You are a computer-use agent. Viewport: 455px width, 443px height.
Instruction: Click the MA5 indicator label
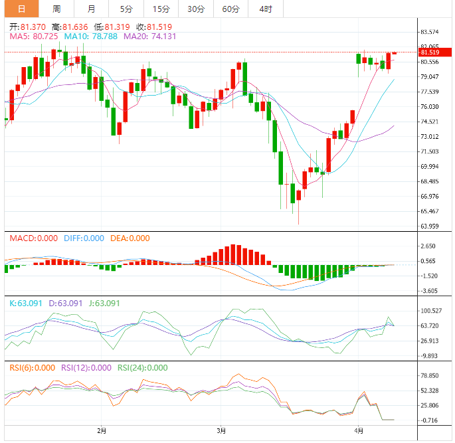(x=33, y=36)
